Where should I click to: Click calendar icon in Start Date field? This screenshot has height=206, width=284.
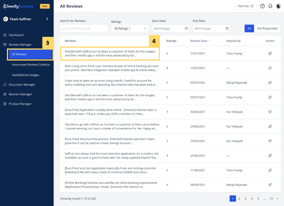click(x=187, y=28)
